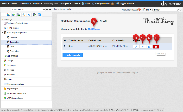Open the puzzle-piece components tab icon

click(14, 15)
